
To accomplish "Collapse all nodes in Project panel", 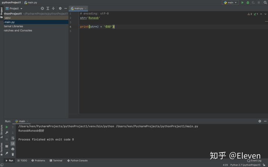I will (53, 8).
